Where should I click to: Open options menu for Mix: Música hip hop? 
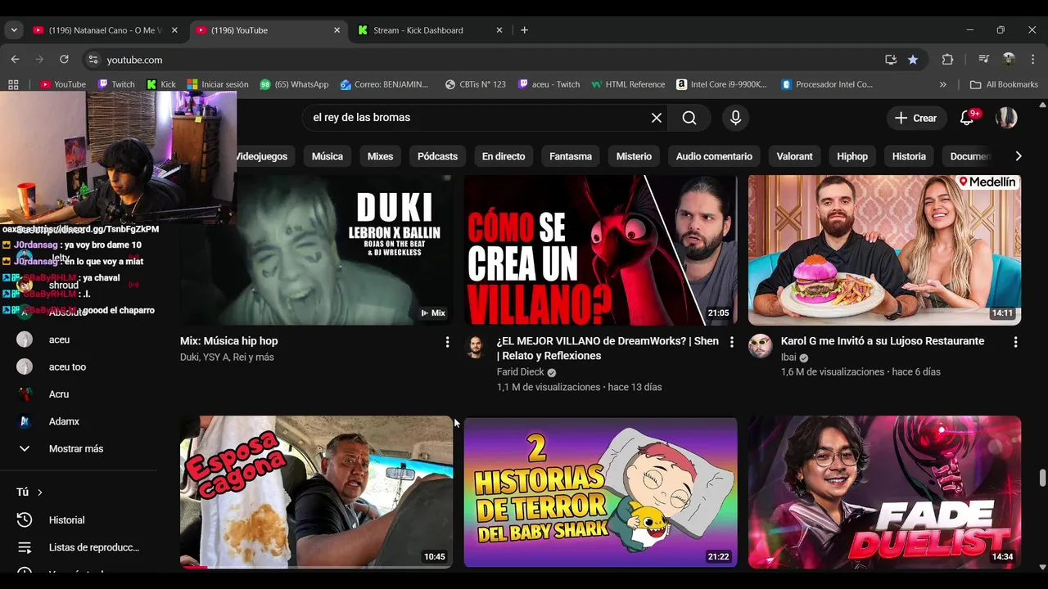[447, 342]
